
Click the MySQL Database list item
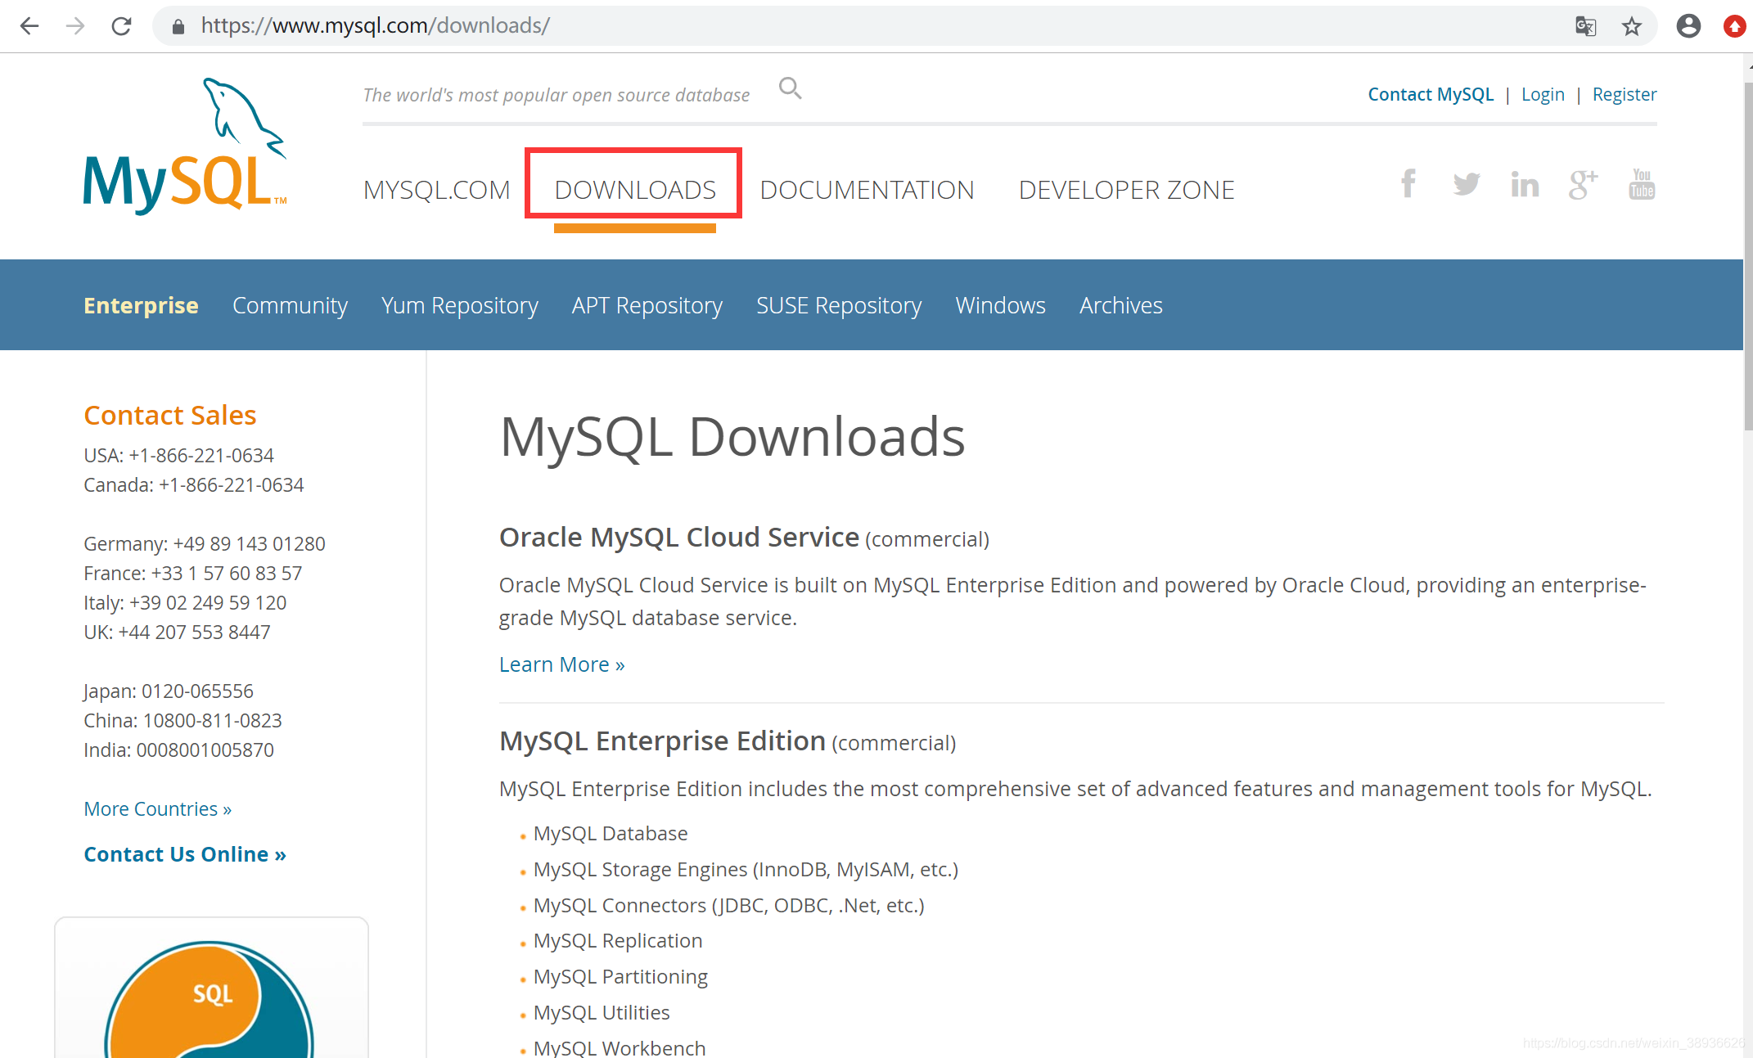tap(611, 833)
